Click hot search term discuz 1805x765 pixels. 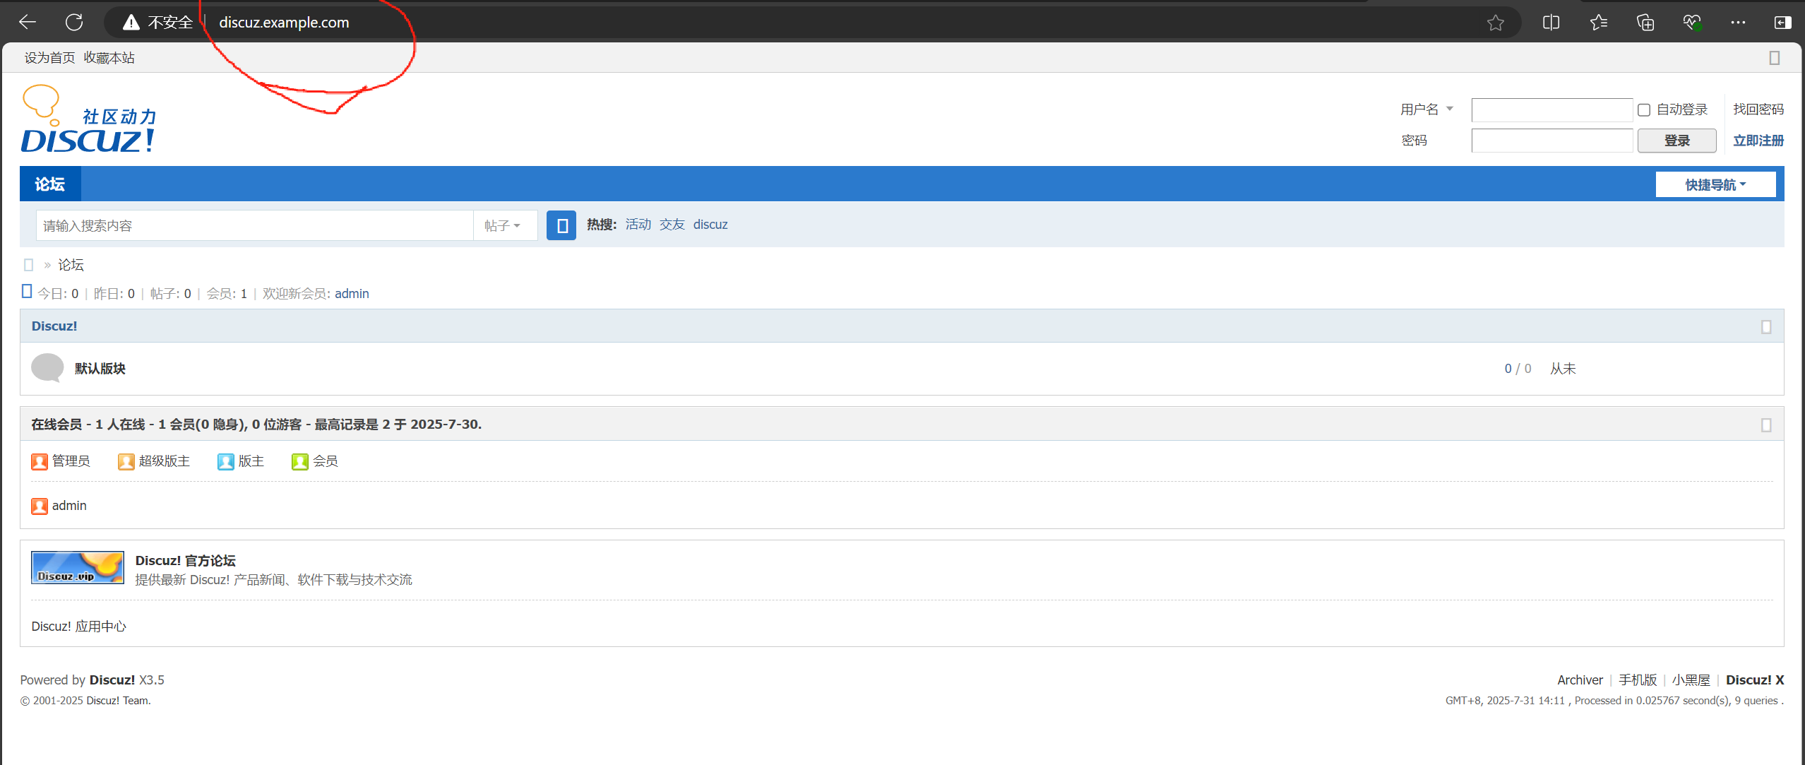tap(710, 225)
